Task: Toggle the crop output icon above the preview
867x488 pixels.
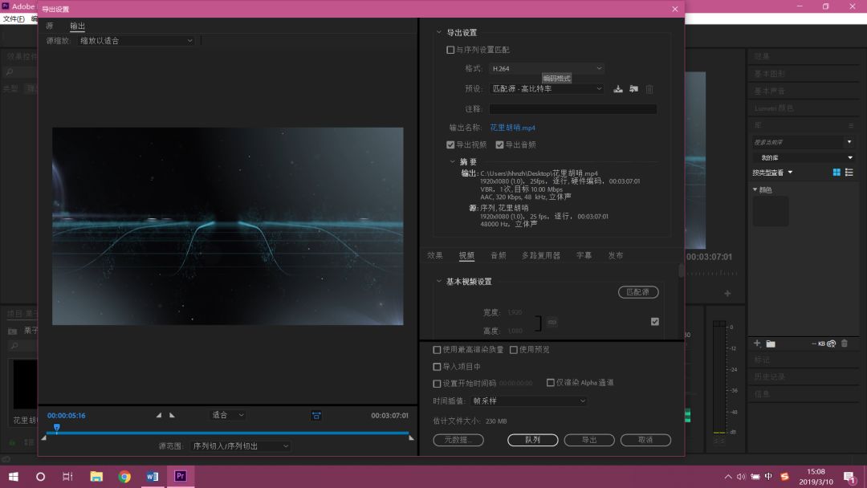Action: 315,415
